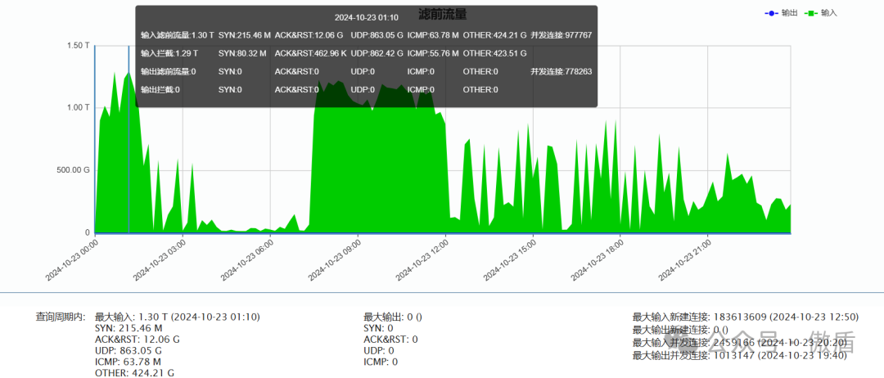Click 输入拦截:1.29 T in tooltip
Image resolution: width=884 pixels, height=378 pixels.
[169, 53]
